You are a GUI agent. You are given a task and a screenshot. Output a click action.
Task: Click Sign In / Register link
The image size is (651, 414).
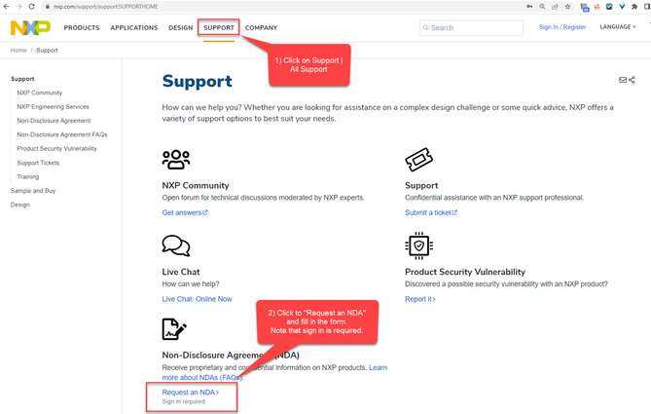(x=562, y=27)
